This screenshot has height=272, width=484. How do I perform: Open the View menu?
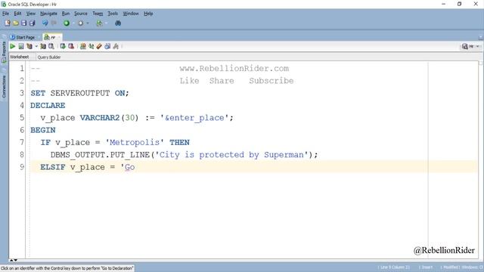click(x=30, y=14)
